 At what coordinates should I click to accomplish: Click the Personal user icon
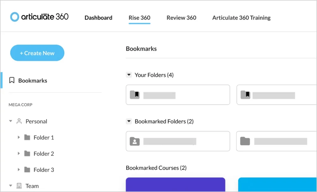(x=19, y=121)
